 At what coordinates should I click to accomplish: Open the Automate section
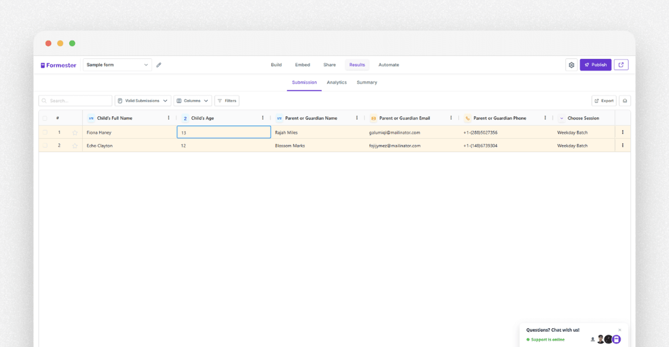(389, 64)
